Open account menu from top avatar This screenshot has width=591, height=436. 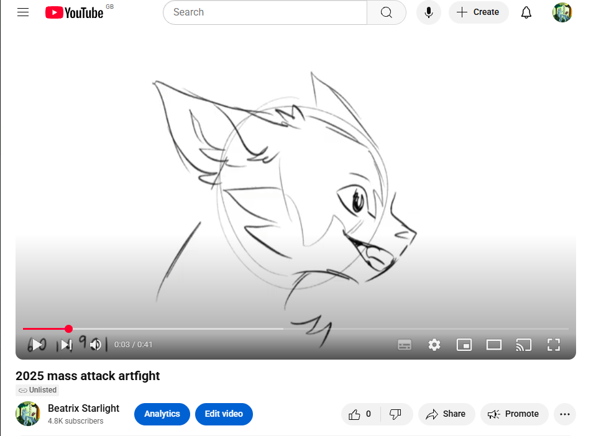click(562, 12)
